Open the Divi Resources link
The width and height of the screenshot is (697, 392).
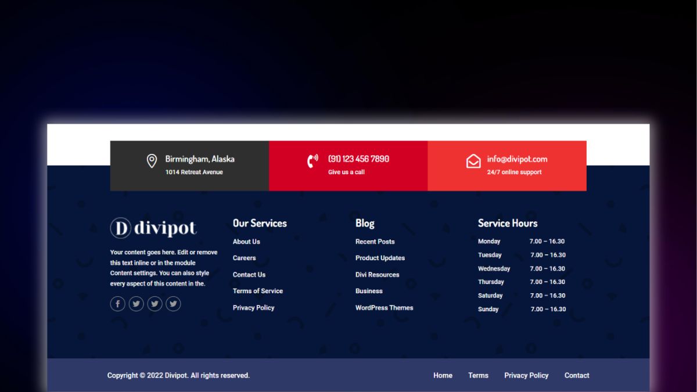(x=377, y=275)
